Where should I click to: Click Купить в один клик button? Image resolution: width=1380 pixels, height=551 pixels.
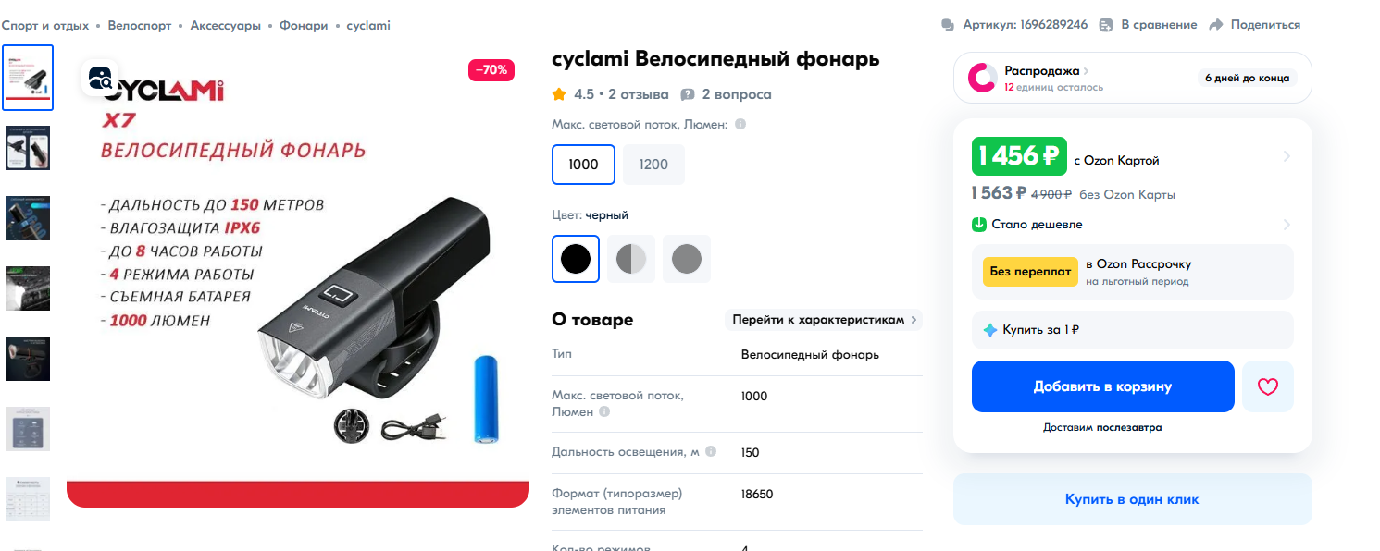pyautogui.click(x=1132, y=499)
